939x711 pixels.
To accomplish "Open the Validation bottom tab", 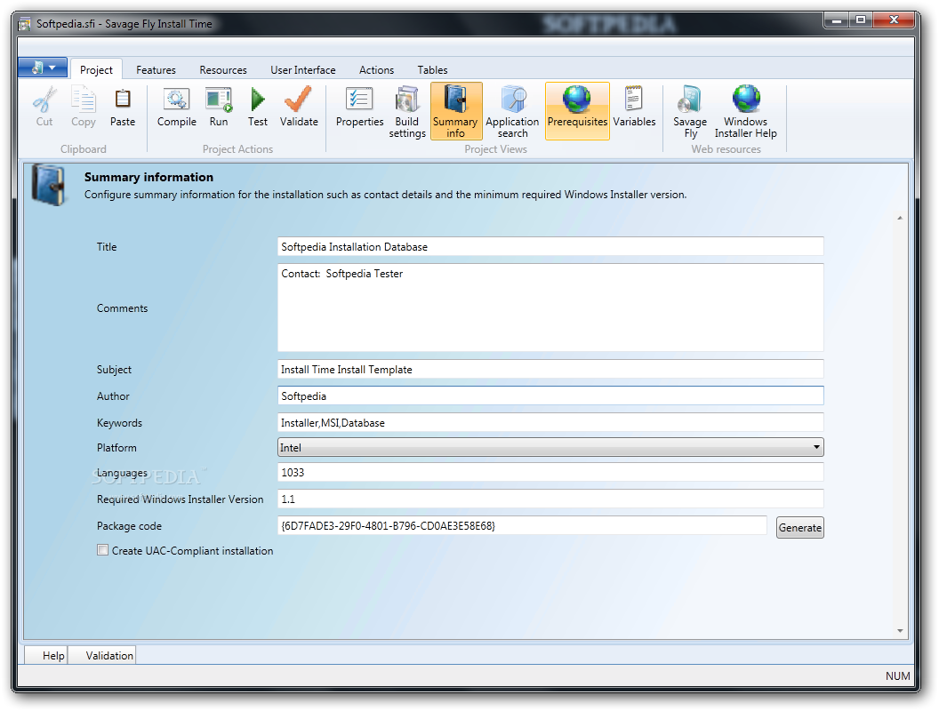I will click(102, 655).
